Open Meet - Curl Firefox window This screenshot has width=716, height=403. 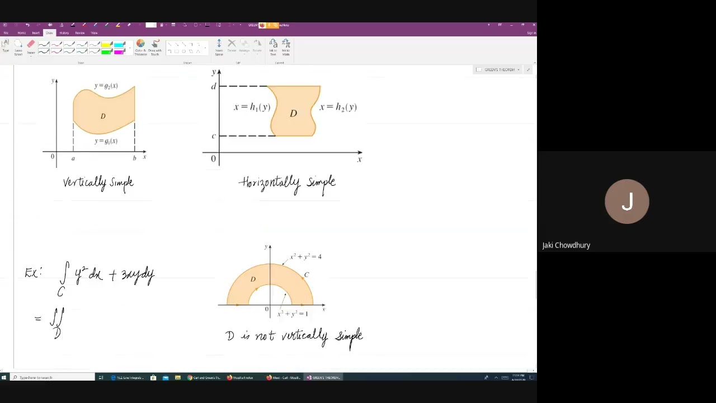tap(284, 378)
